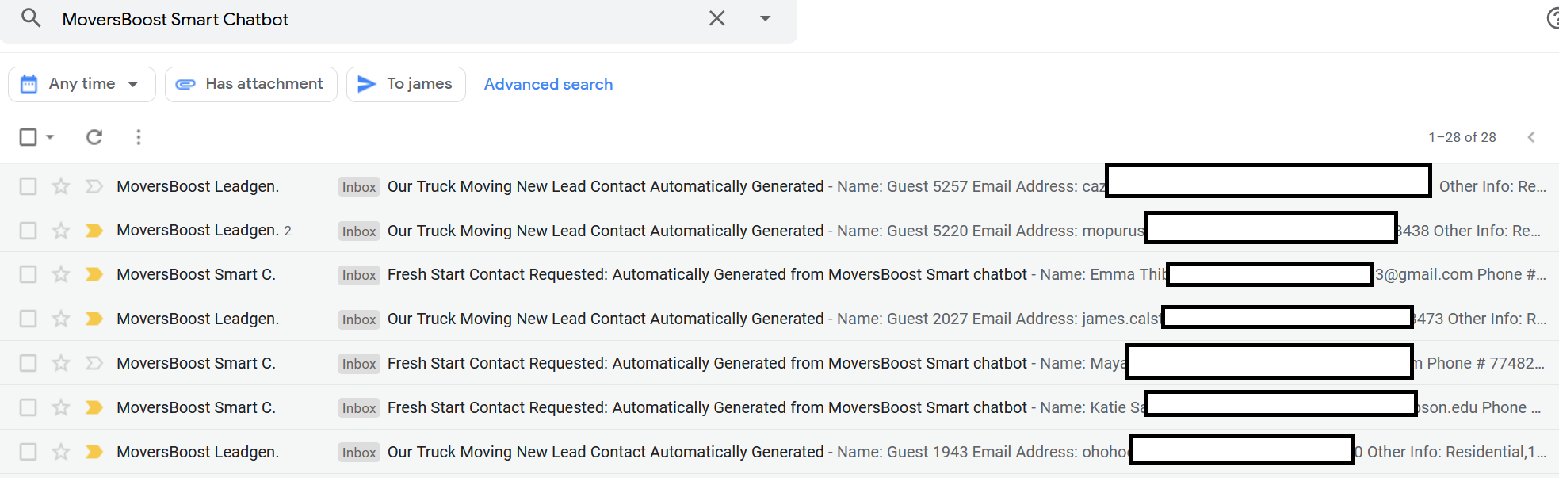Click Inbox label on Maya email

pyautogui.click(x=359, y=364)
